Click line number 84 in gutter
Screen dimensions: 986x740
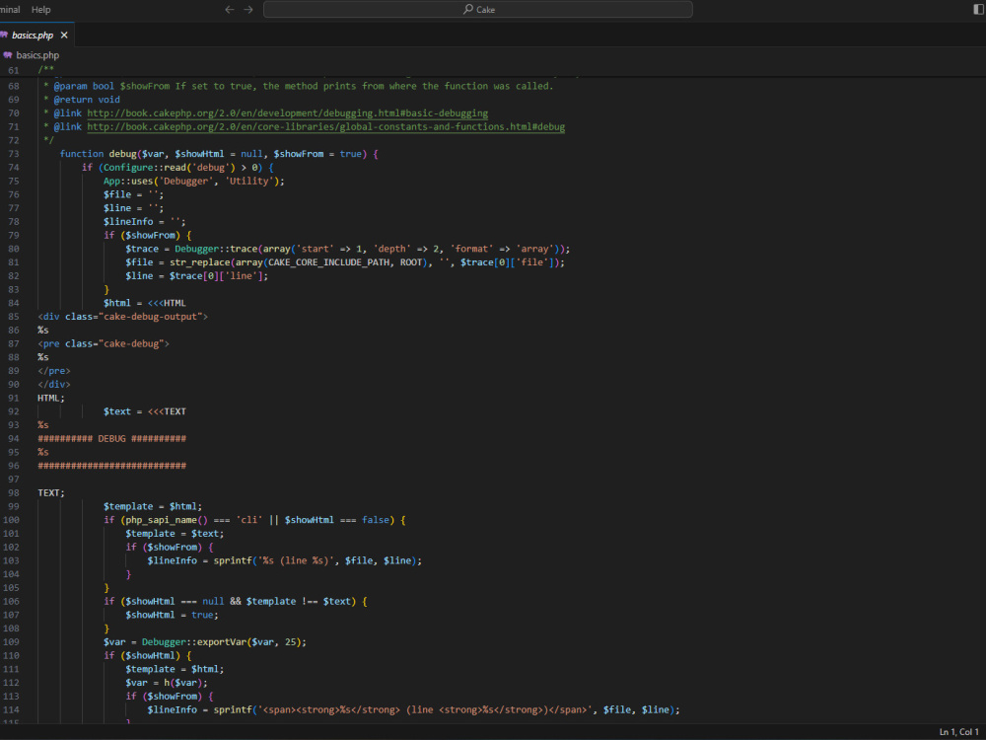pos(13,303)
